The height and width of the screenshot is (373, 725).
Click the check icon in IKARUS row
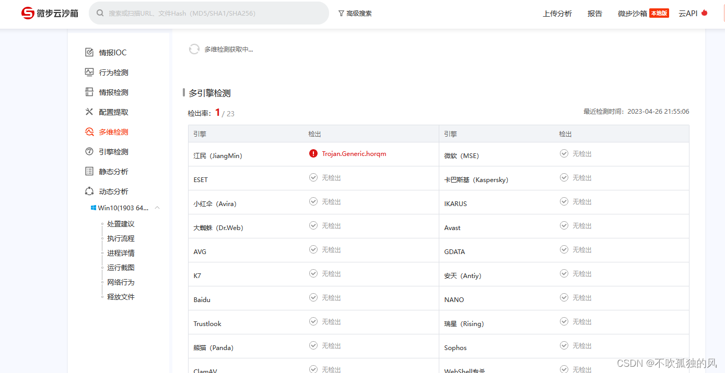click(x=564, y=201)
